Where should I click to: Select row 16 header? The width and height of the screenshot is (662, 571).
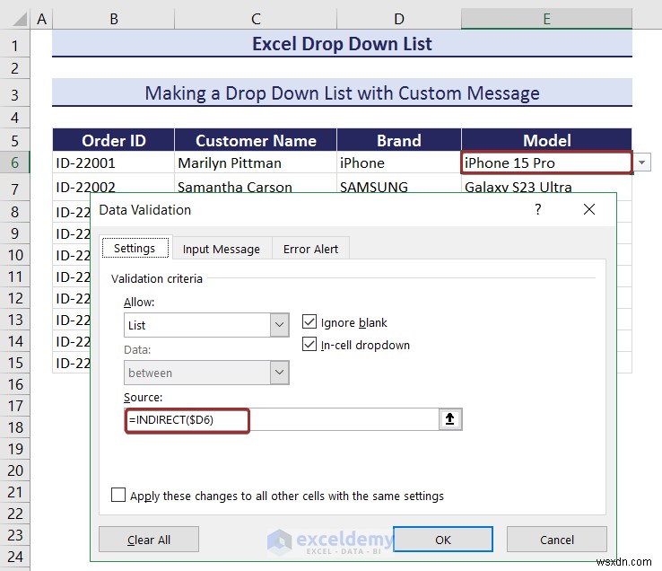coord(14,384)
